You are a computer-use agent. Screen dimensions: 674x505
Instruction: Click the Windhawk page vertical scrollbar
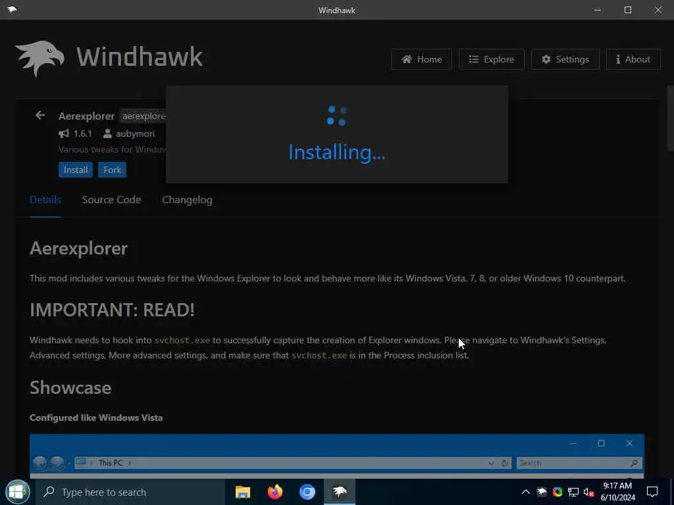tap(670, 118)
